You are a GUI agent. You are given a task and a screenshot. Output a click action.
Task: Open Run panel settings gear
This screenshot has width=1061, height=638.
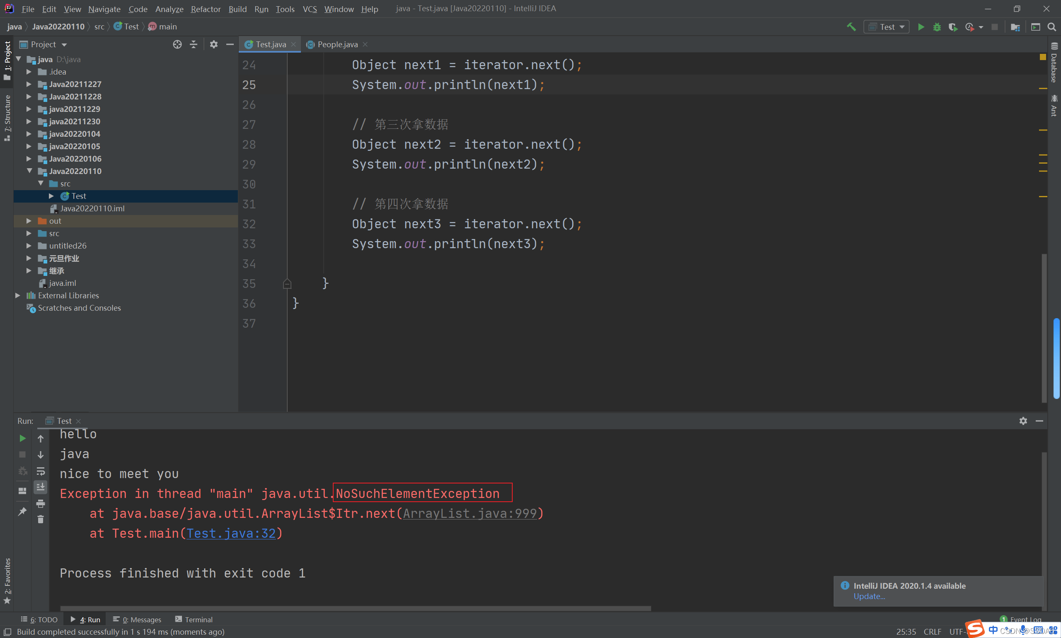point(1023,421)
